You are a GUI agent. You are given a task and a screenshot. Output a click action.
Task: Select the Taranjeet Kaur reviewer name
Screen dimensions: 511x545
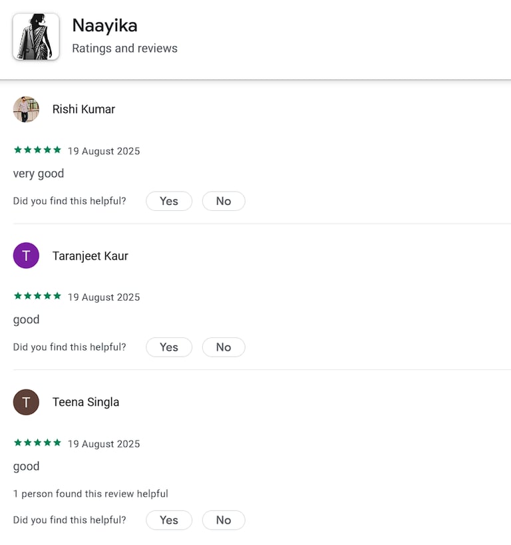click(x=90, y=256)
